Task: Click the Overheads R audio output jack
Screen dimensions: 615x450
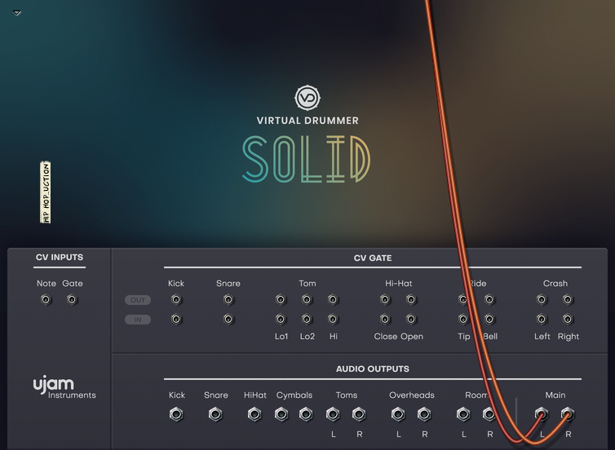Action: (x=424, y=414)
